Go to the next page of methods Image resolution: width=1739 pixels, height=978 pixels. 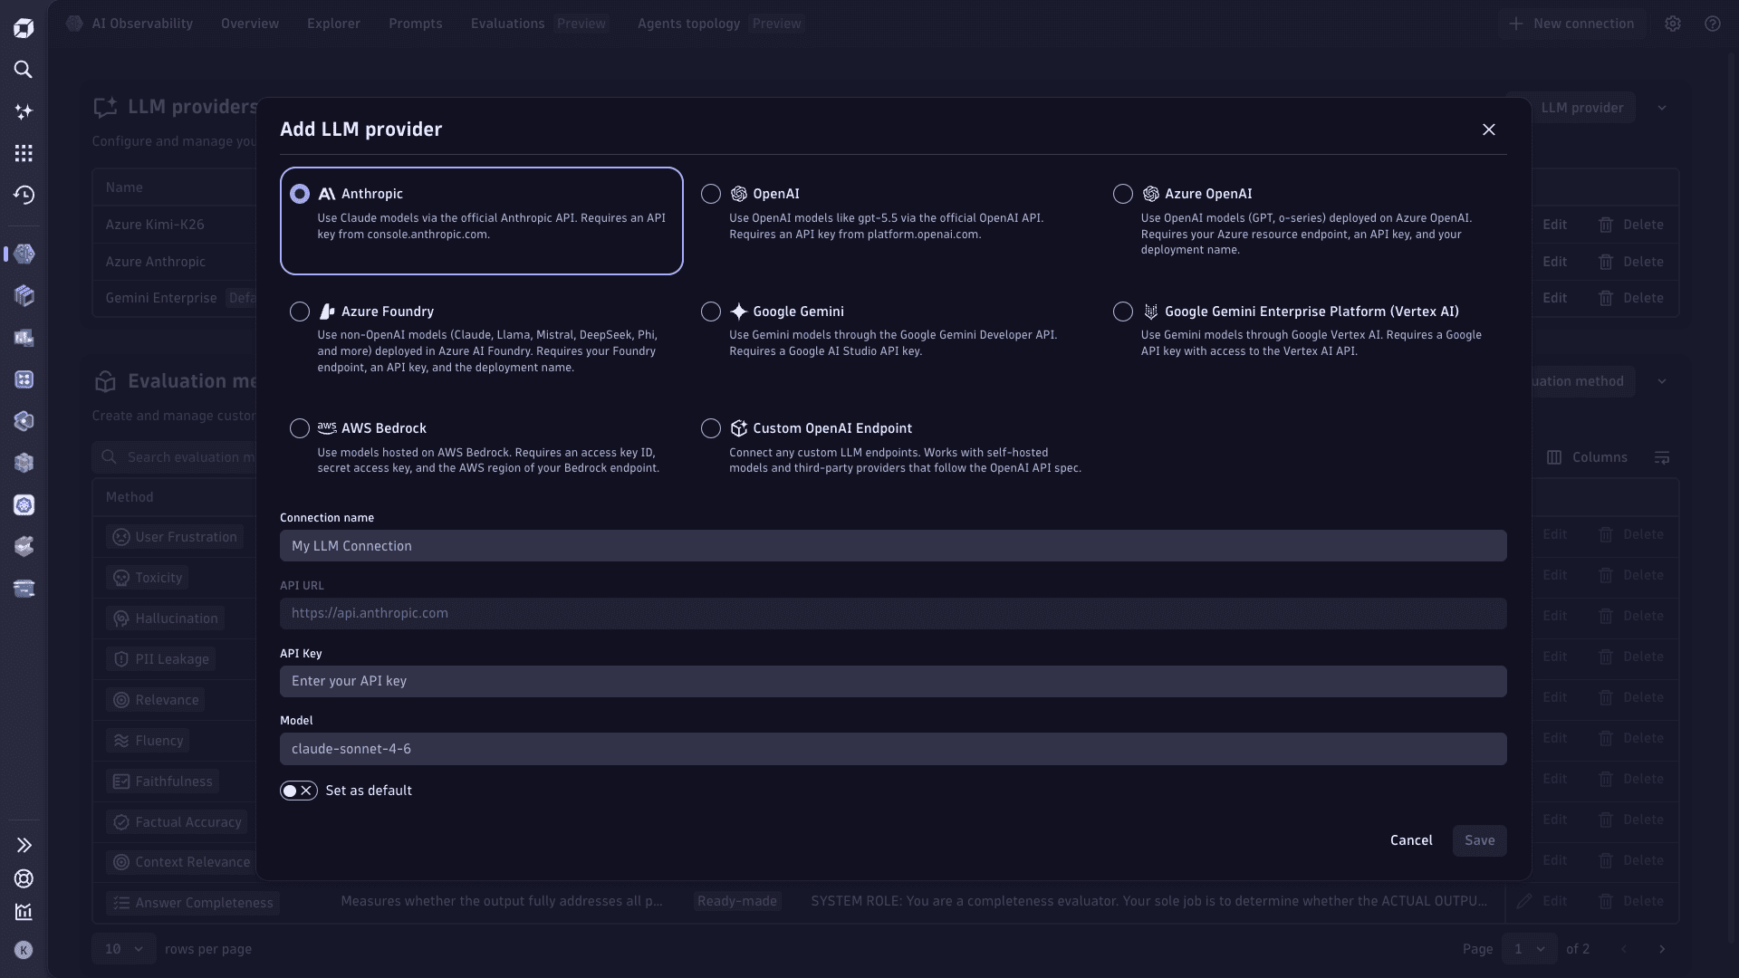tap(1662, 949)
